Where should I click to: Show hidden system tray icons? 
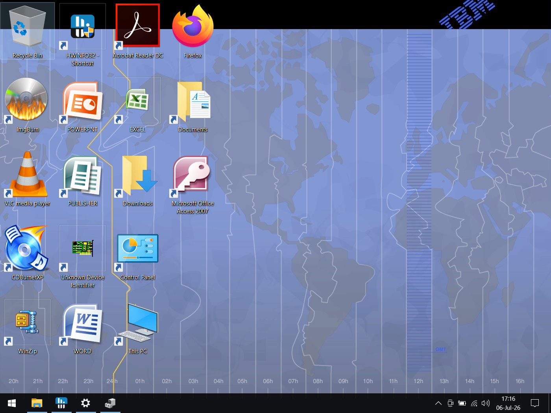(438, 403)
